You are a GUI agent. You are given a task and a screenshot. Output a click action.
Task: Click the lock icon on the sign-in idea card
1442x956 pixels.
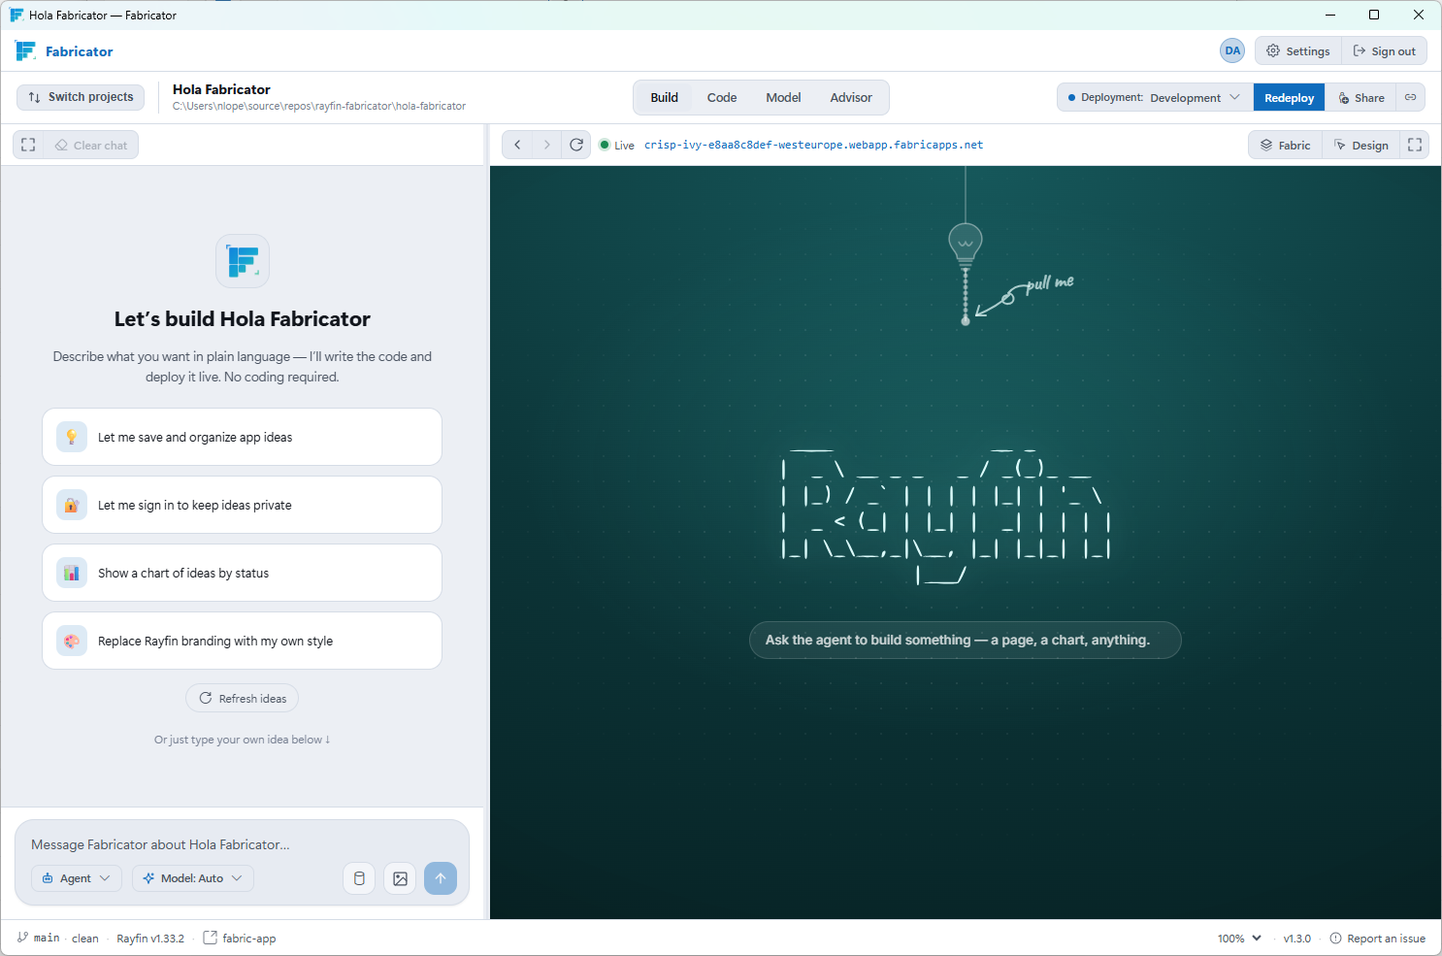(72, 505)
